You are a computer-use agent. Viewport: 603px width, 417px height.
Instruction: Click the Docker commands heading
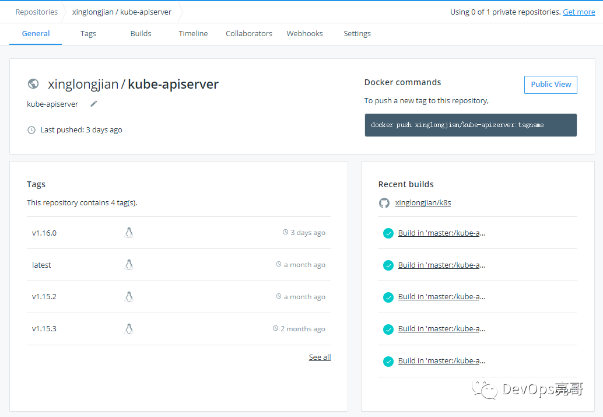tap(402, 82)
